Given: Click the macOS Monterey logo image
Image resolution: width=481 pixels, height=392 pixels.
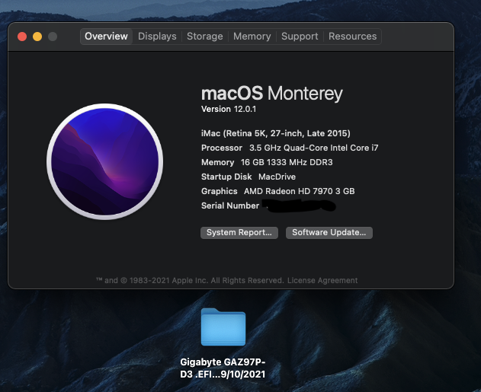Looking at the screenshot, I should [x=105, y=161].
